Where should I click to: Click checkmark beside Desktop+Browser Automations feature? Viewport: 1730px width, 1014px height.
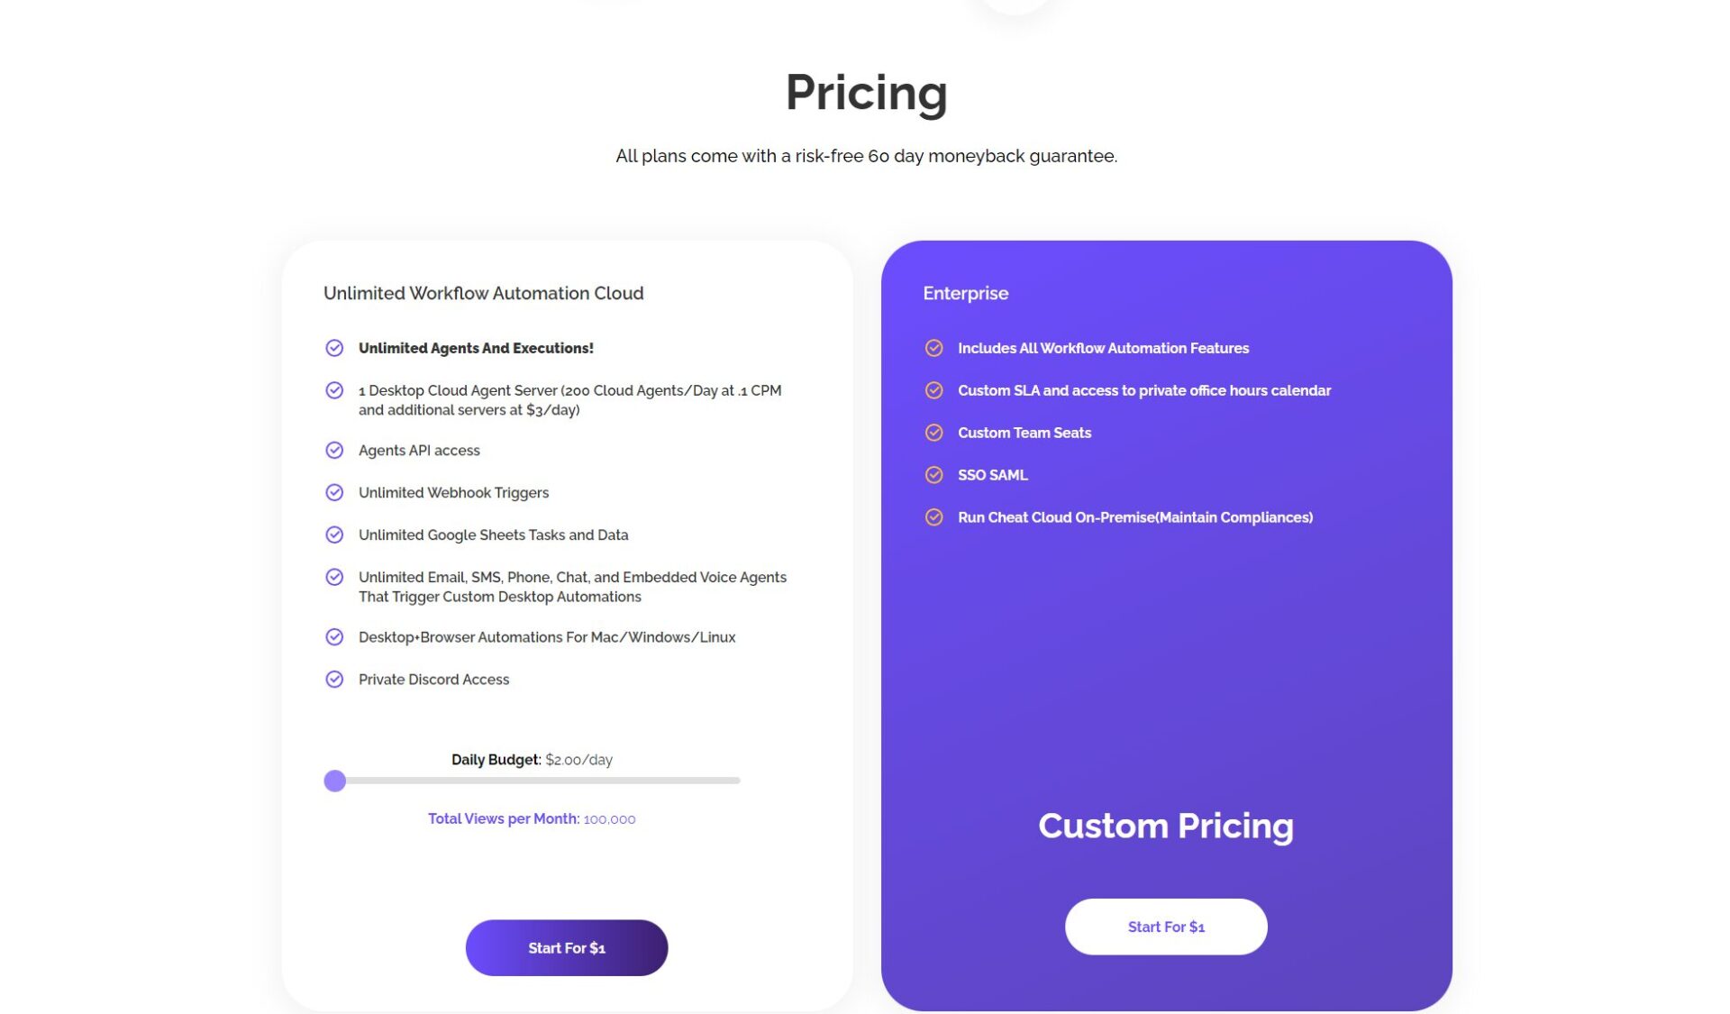click(334, 636)
